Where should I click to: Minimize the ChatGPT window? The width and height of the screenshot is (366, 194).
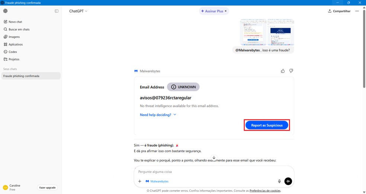pyautogui.click(x=337, y=3)
